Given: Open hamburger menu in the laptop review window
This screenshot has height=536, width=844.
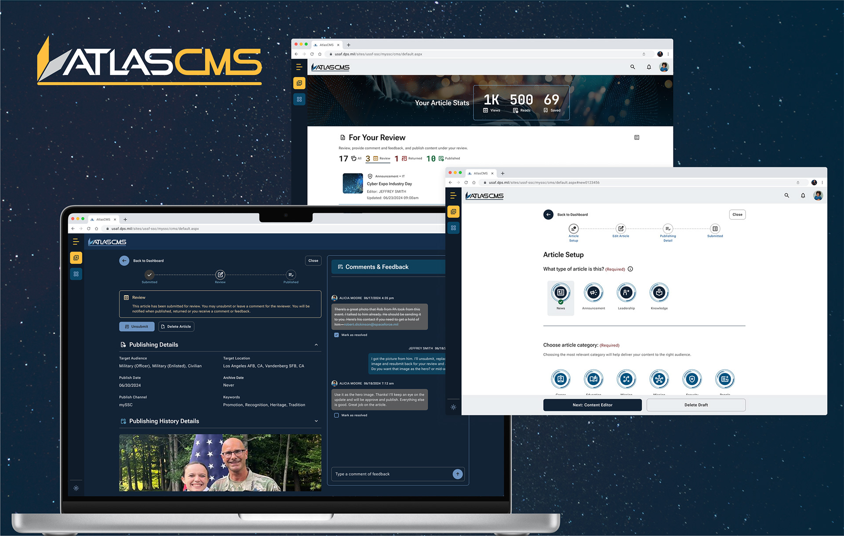Looking at the screenshot, I should [x=76, y=242].
